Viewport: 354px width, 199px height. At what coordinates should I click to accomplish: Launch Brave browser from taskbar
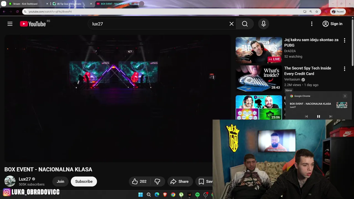point(165,195)
